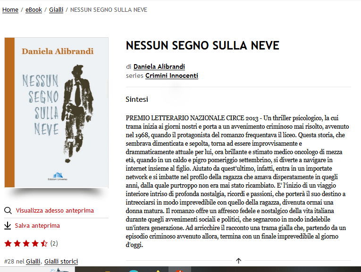Open the eBook breadcrumb link
This screenshot has width=361, height=272.
34,9
